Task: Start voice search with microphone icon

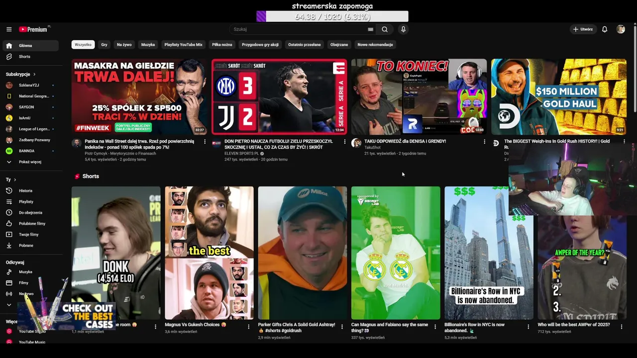Action: pos(403,29)
